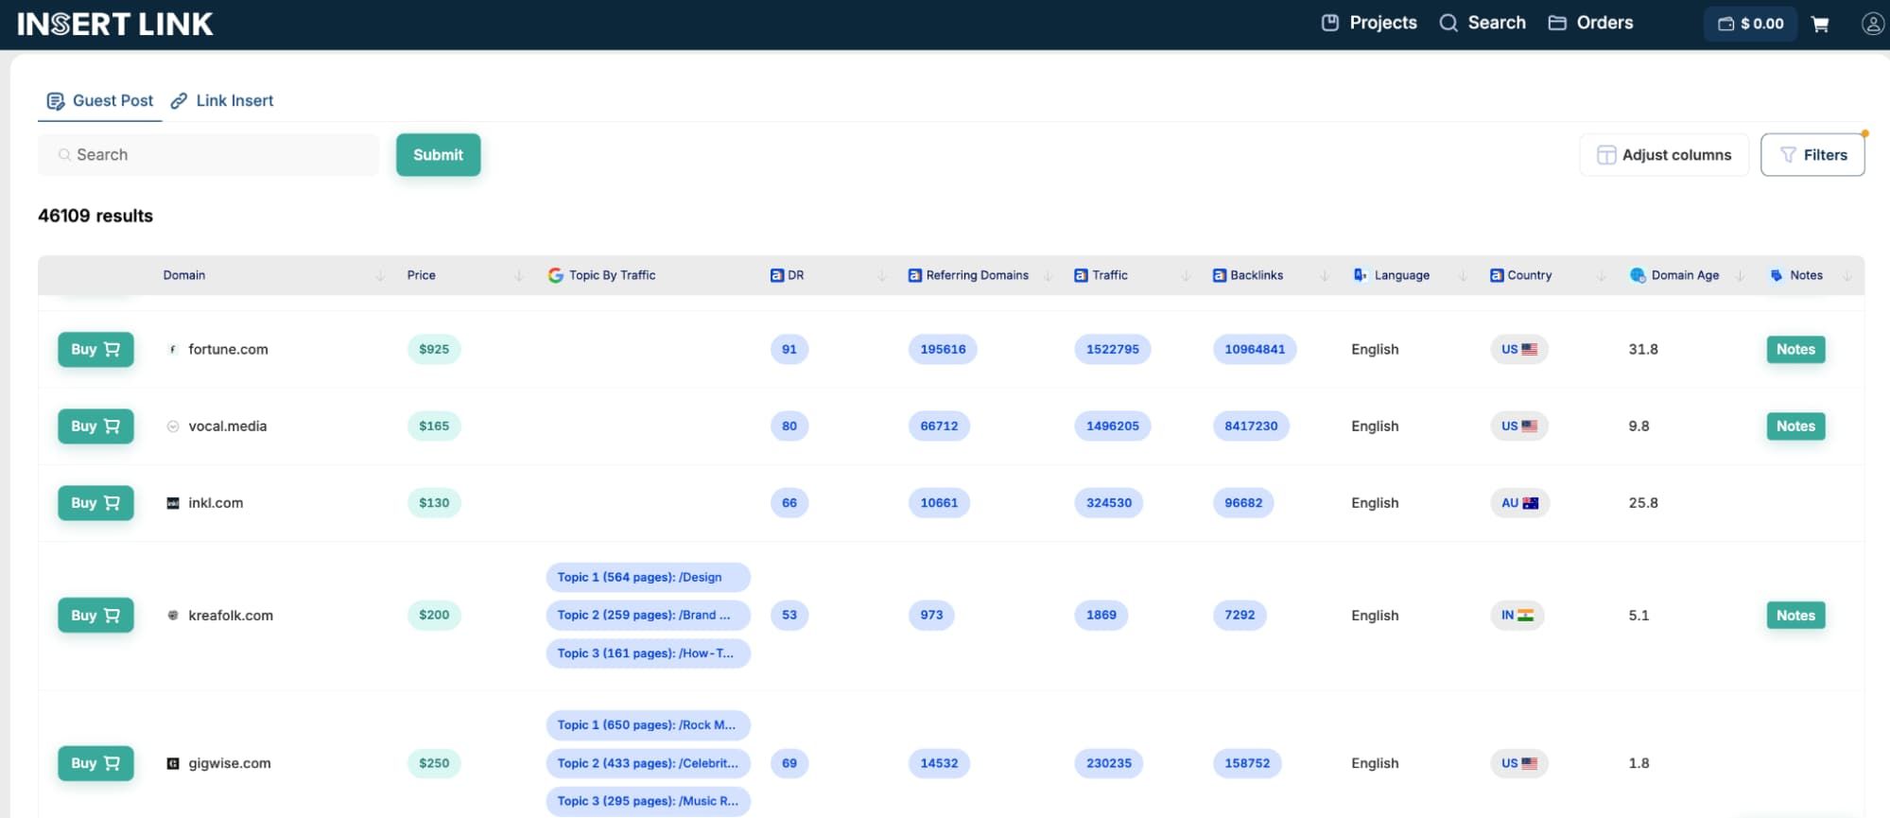Click translate icon beside Language header
Viewport: 1890px width, 818px height.
click(1360, 275)
